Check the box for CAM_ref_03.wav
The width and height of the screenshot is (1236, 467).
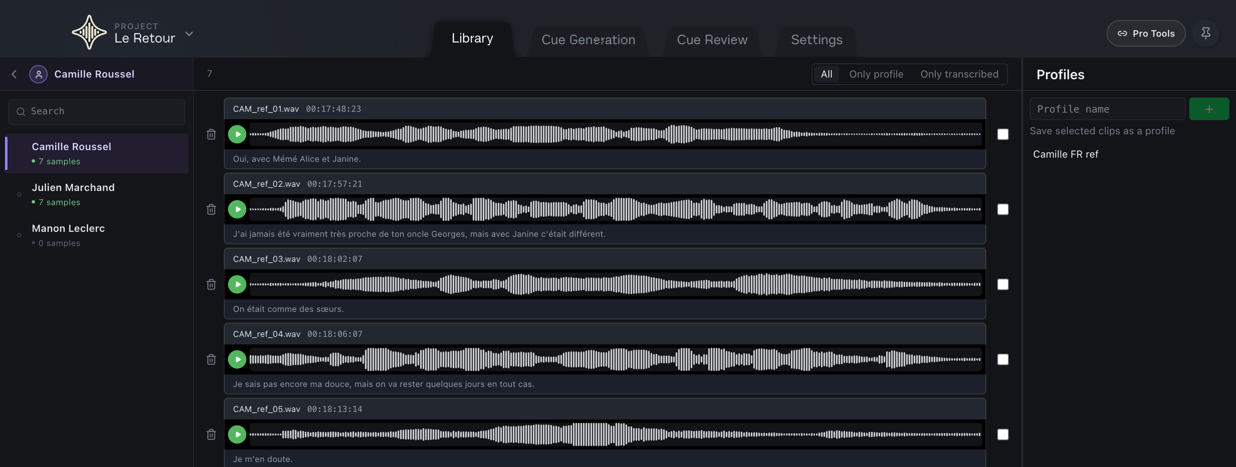1003,284
